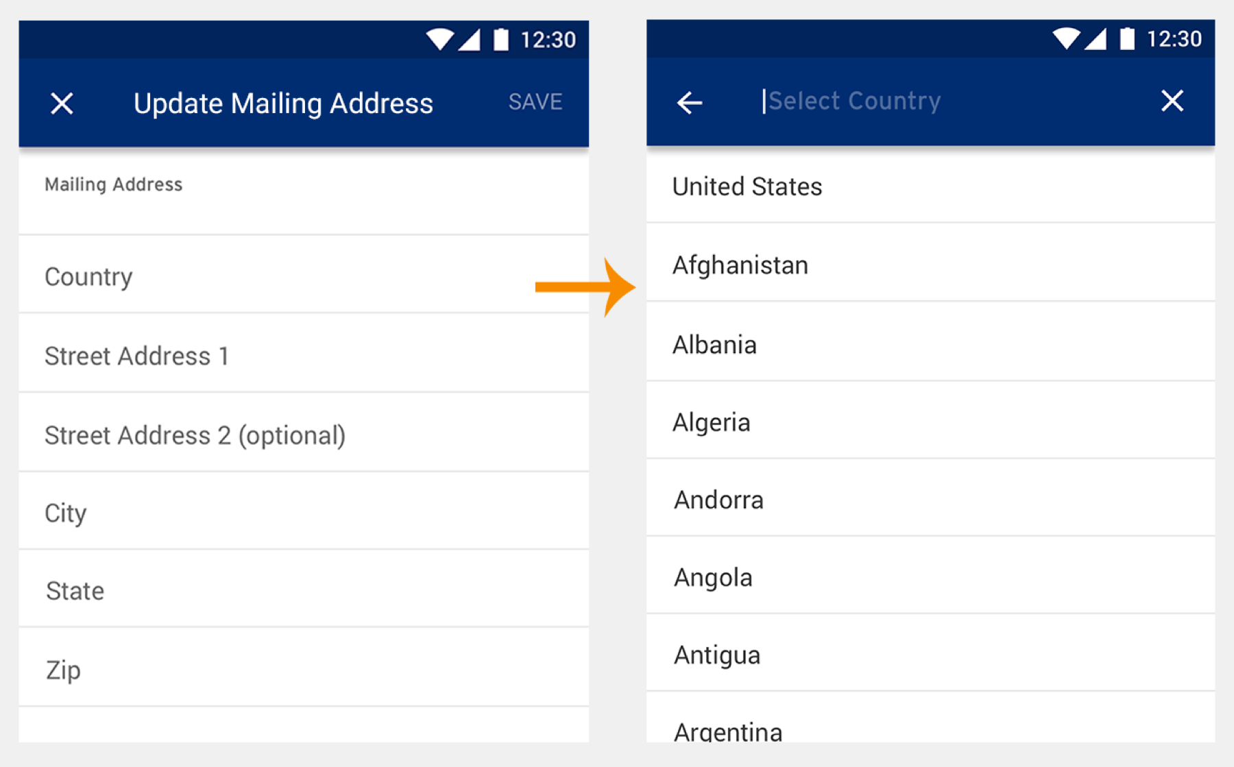Save the mailing address

pos(535,102)
